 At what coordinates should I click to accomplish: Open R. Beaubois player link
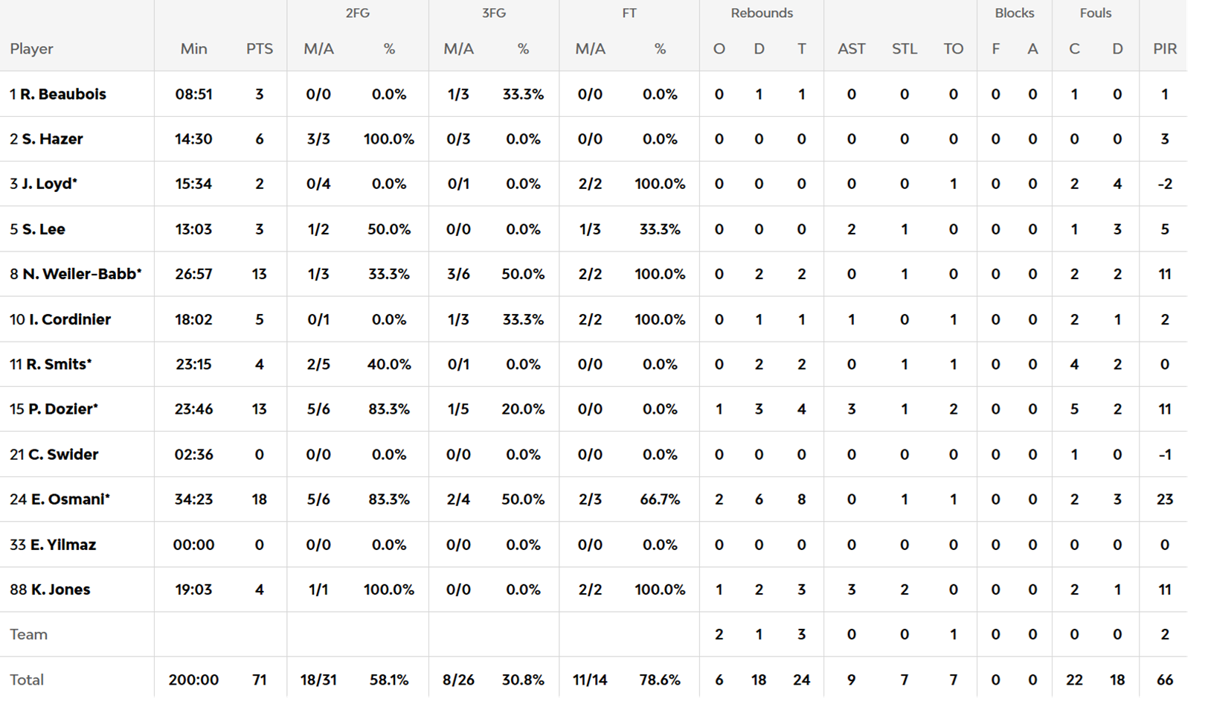coord(62,95)
